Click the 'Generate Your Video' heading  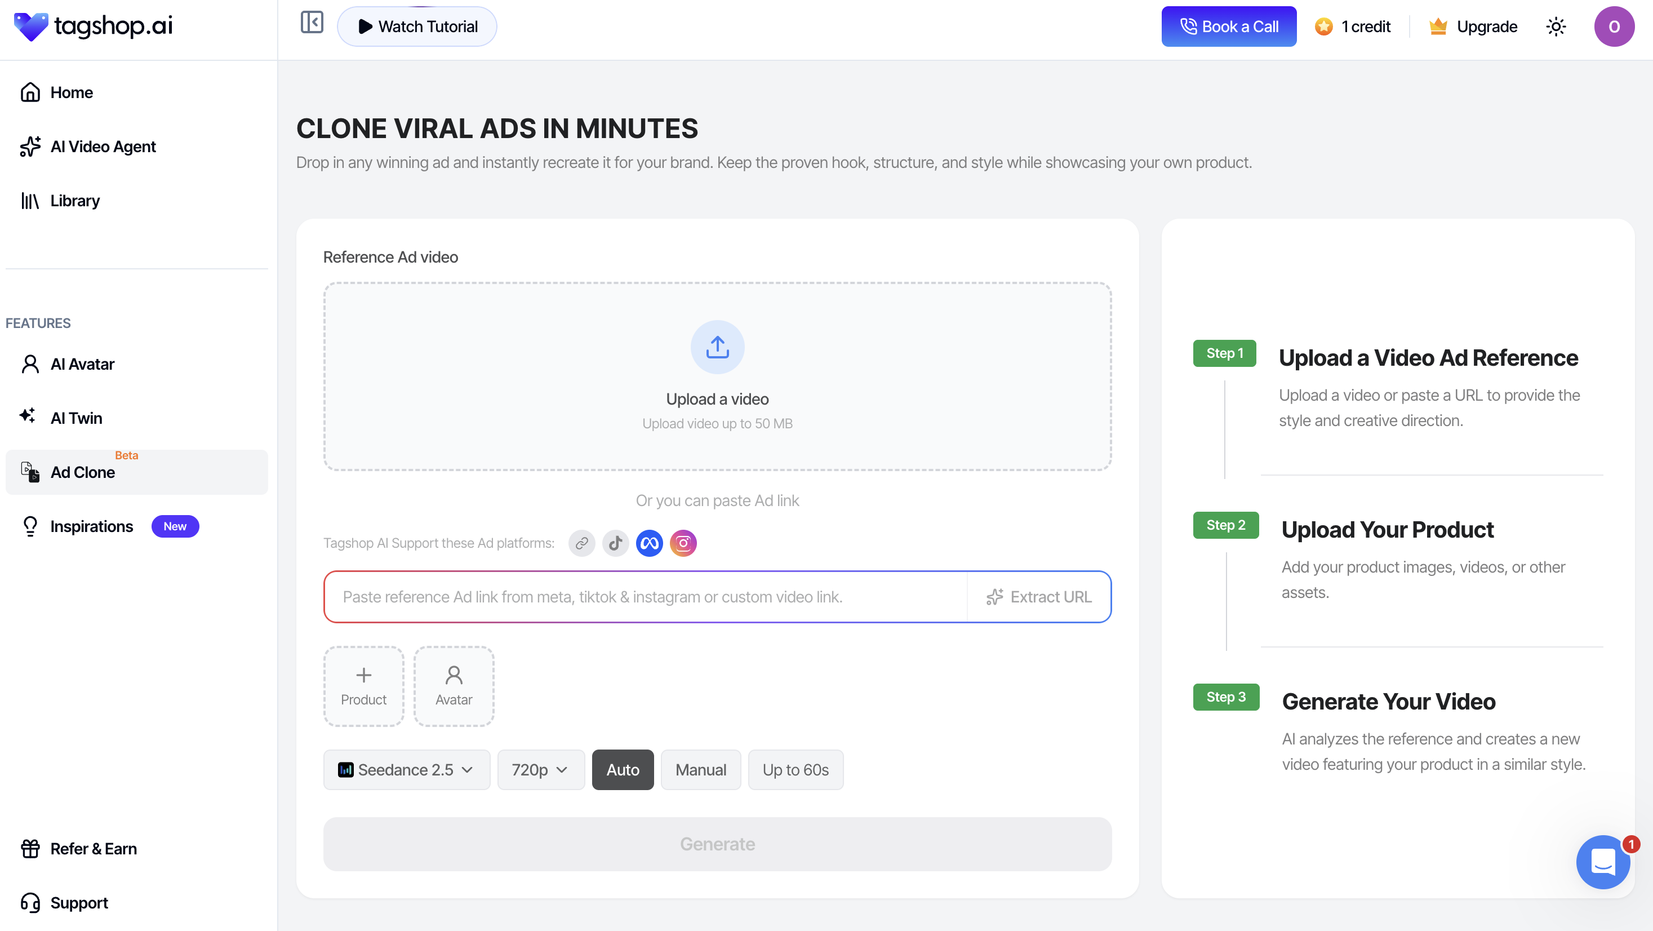[x=1389, y=702]
